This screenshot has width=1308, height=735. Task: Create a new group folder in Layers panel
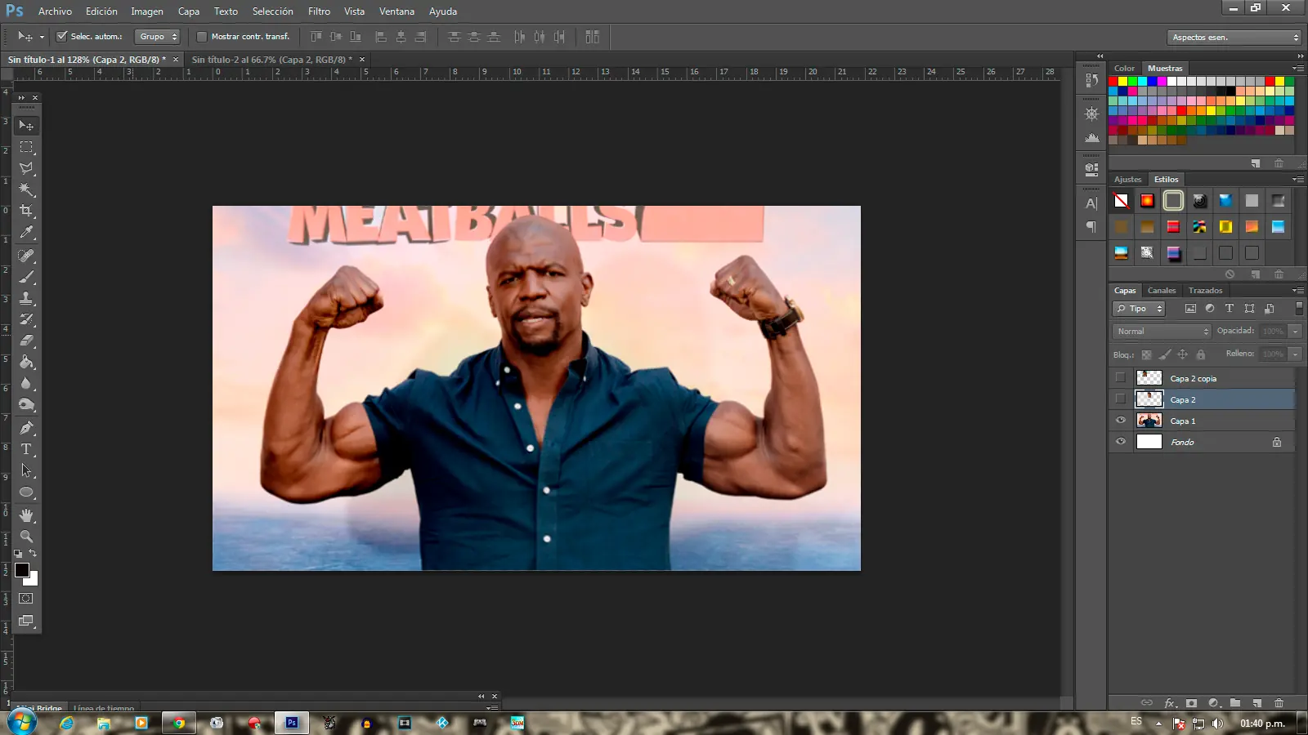tap(1235, 702)
